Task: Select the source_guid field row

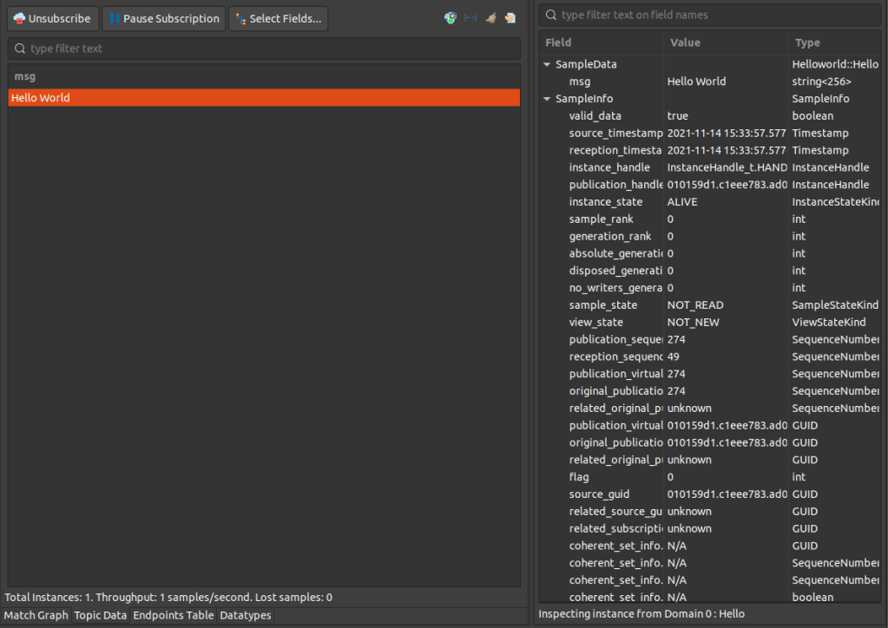Action: point(599,494)
